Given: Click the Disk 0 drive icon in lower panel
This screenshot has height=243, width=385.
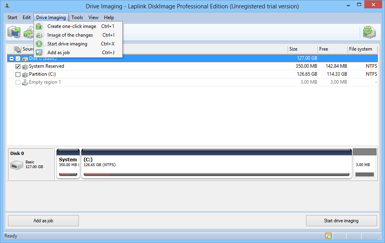Looking at the screenshot, I should click(17, 165).
